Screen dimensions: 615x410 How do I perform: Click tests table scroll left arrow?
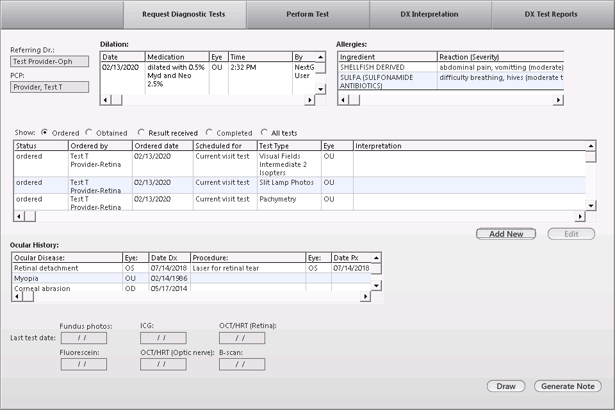click(19, 216)
